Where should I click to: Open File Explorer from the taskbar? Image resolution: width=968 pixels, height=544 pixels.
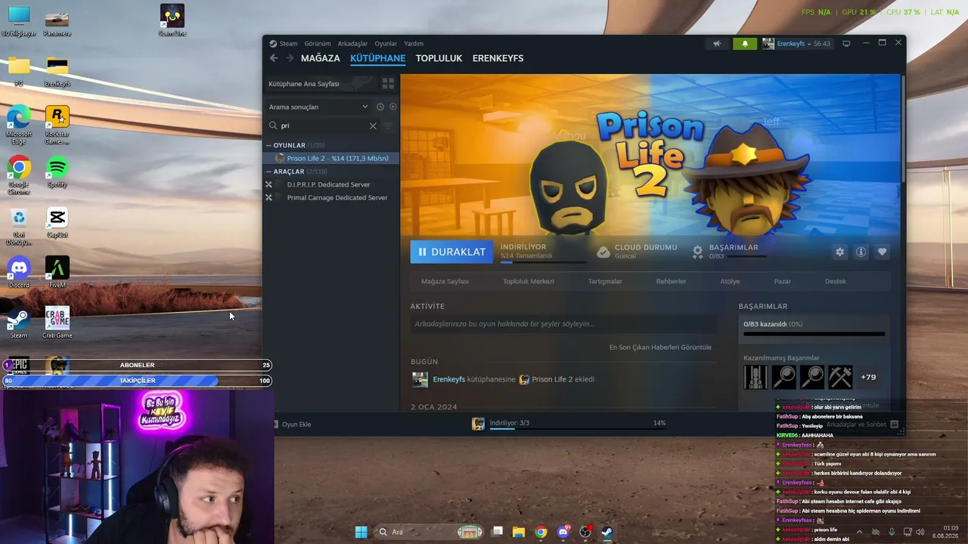tap(519, 532)
